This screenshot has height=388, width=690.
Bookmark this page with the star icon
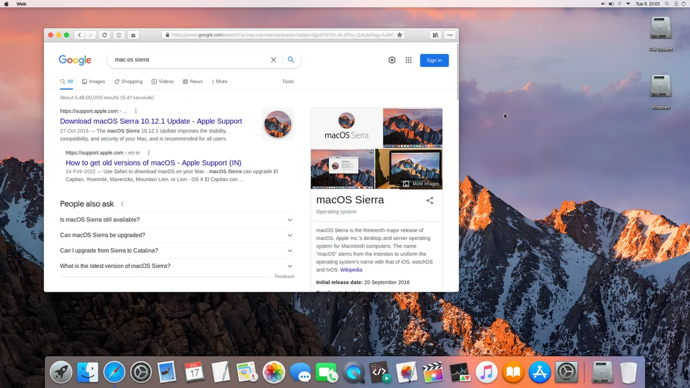(400, 35)
